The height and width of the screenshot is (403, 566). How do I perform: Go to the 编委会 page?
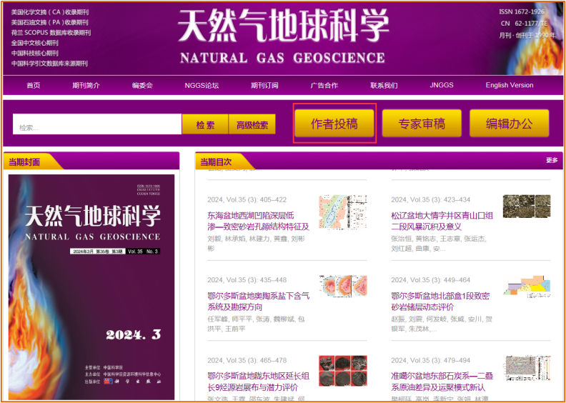[142, 86]
